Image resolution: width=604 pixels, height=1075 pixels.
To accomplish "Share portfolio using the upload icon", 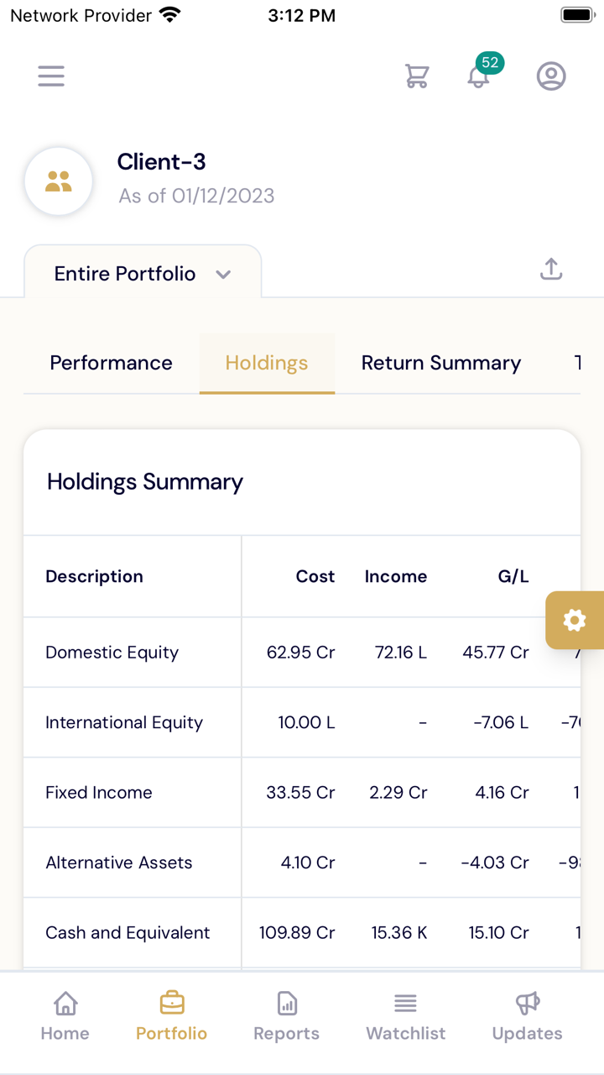I will (x=551, y=270).
